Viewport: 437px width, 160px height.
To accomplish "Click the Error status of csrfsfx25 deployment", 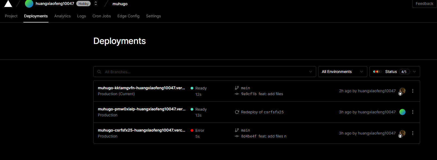I will pyautogui.click(x=197, y=130).
